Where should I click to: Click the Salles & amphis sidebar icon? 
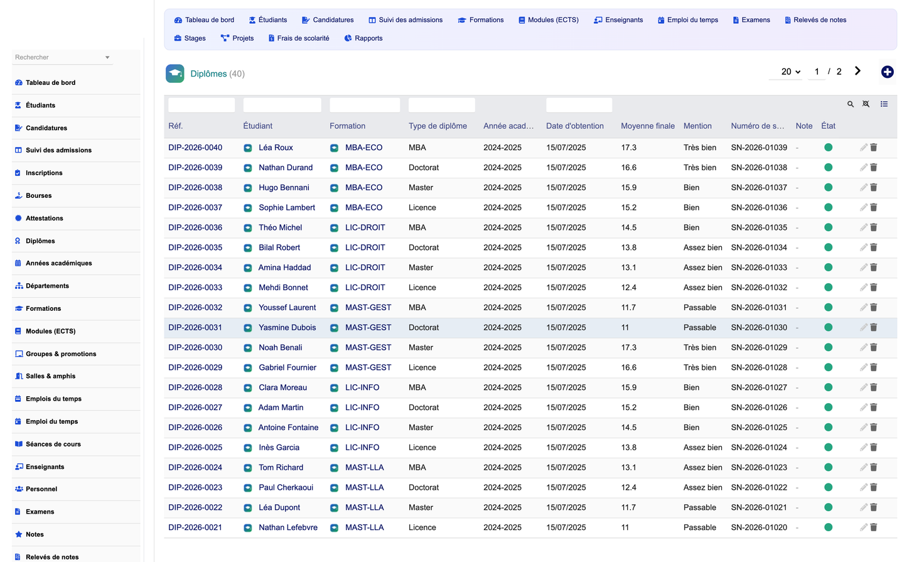(x=18, y=376)
